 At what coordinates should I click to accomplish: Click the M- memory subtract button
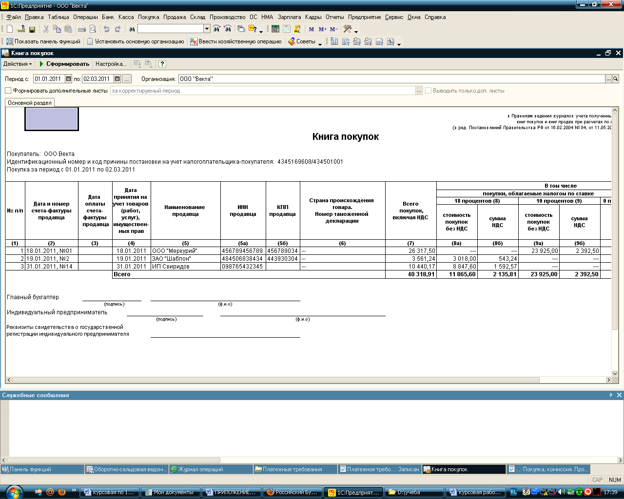(333, 29)
